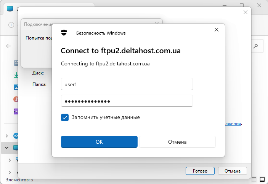Switch to large icons view in status bar
268x184 pixels.
(x=262, y=179)
